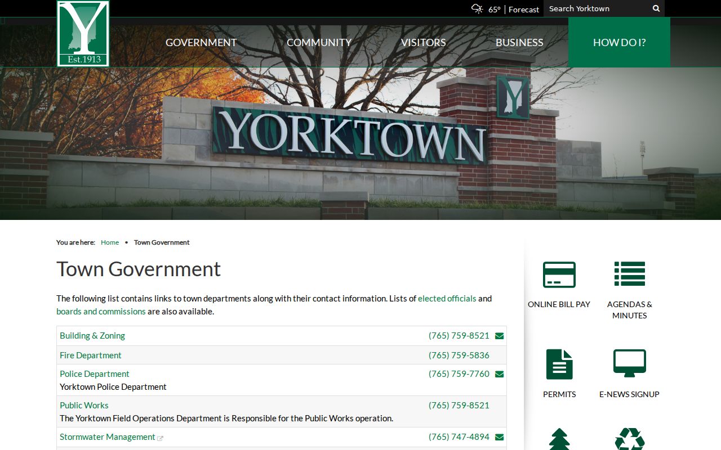
Task: Call Building & Zoning number (765) 759-8521
Action: tap(459, 336)
